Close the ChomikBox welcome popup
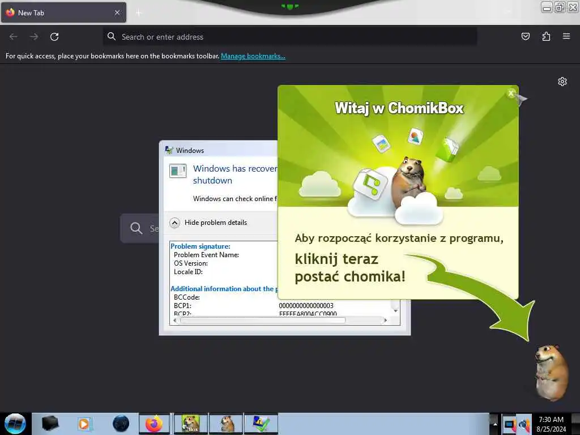 tap(511, 93)
